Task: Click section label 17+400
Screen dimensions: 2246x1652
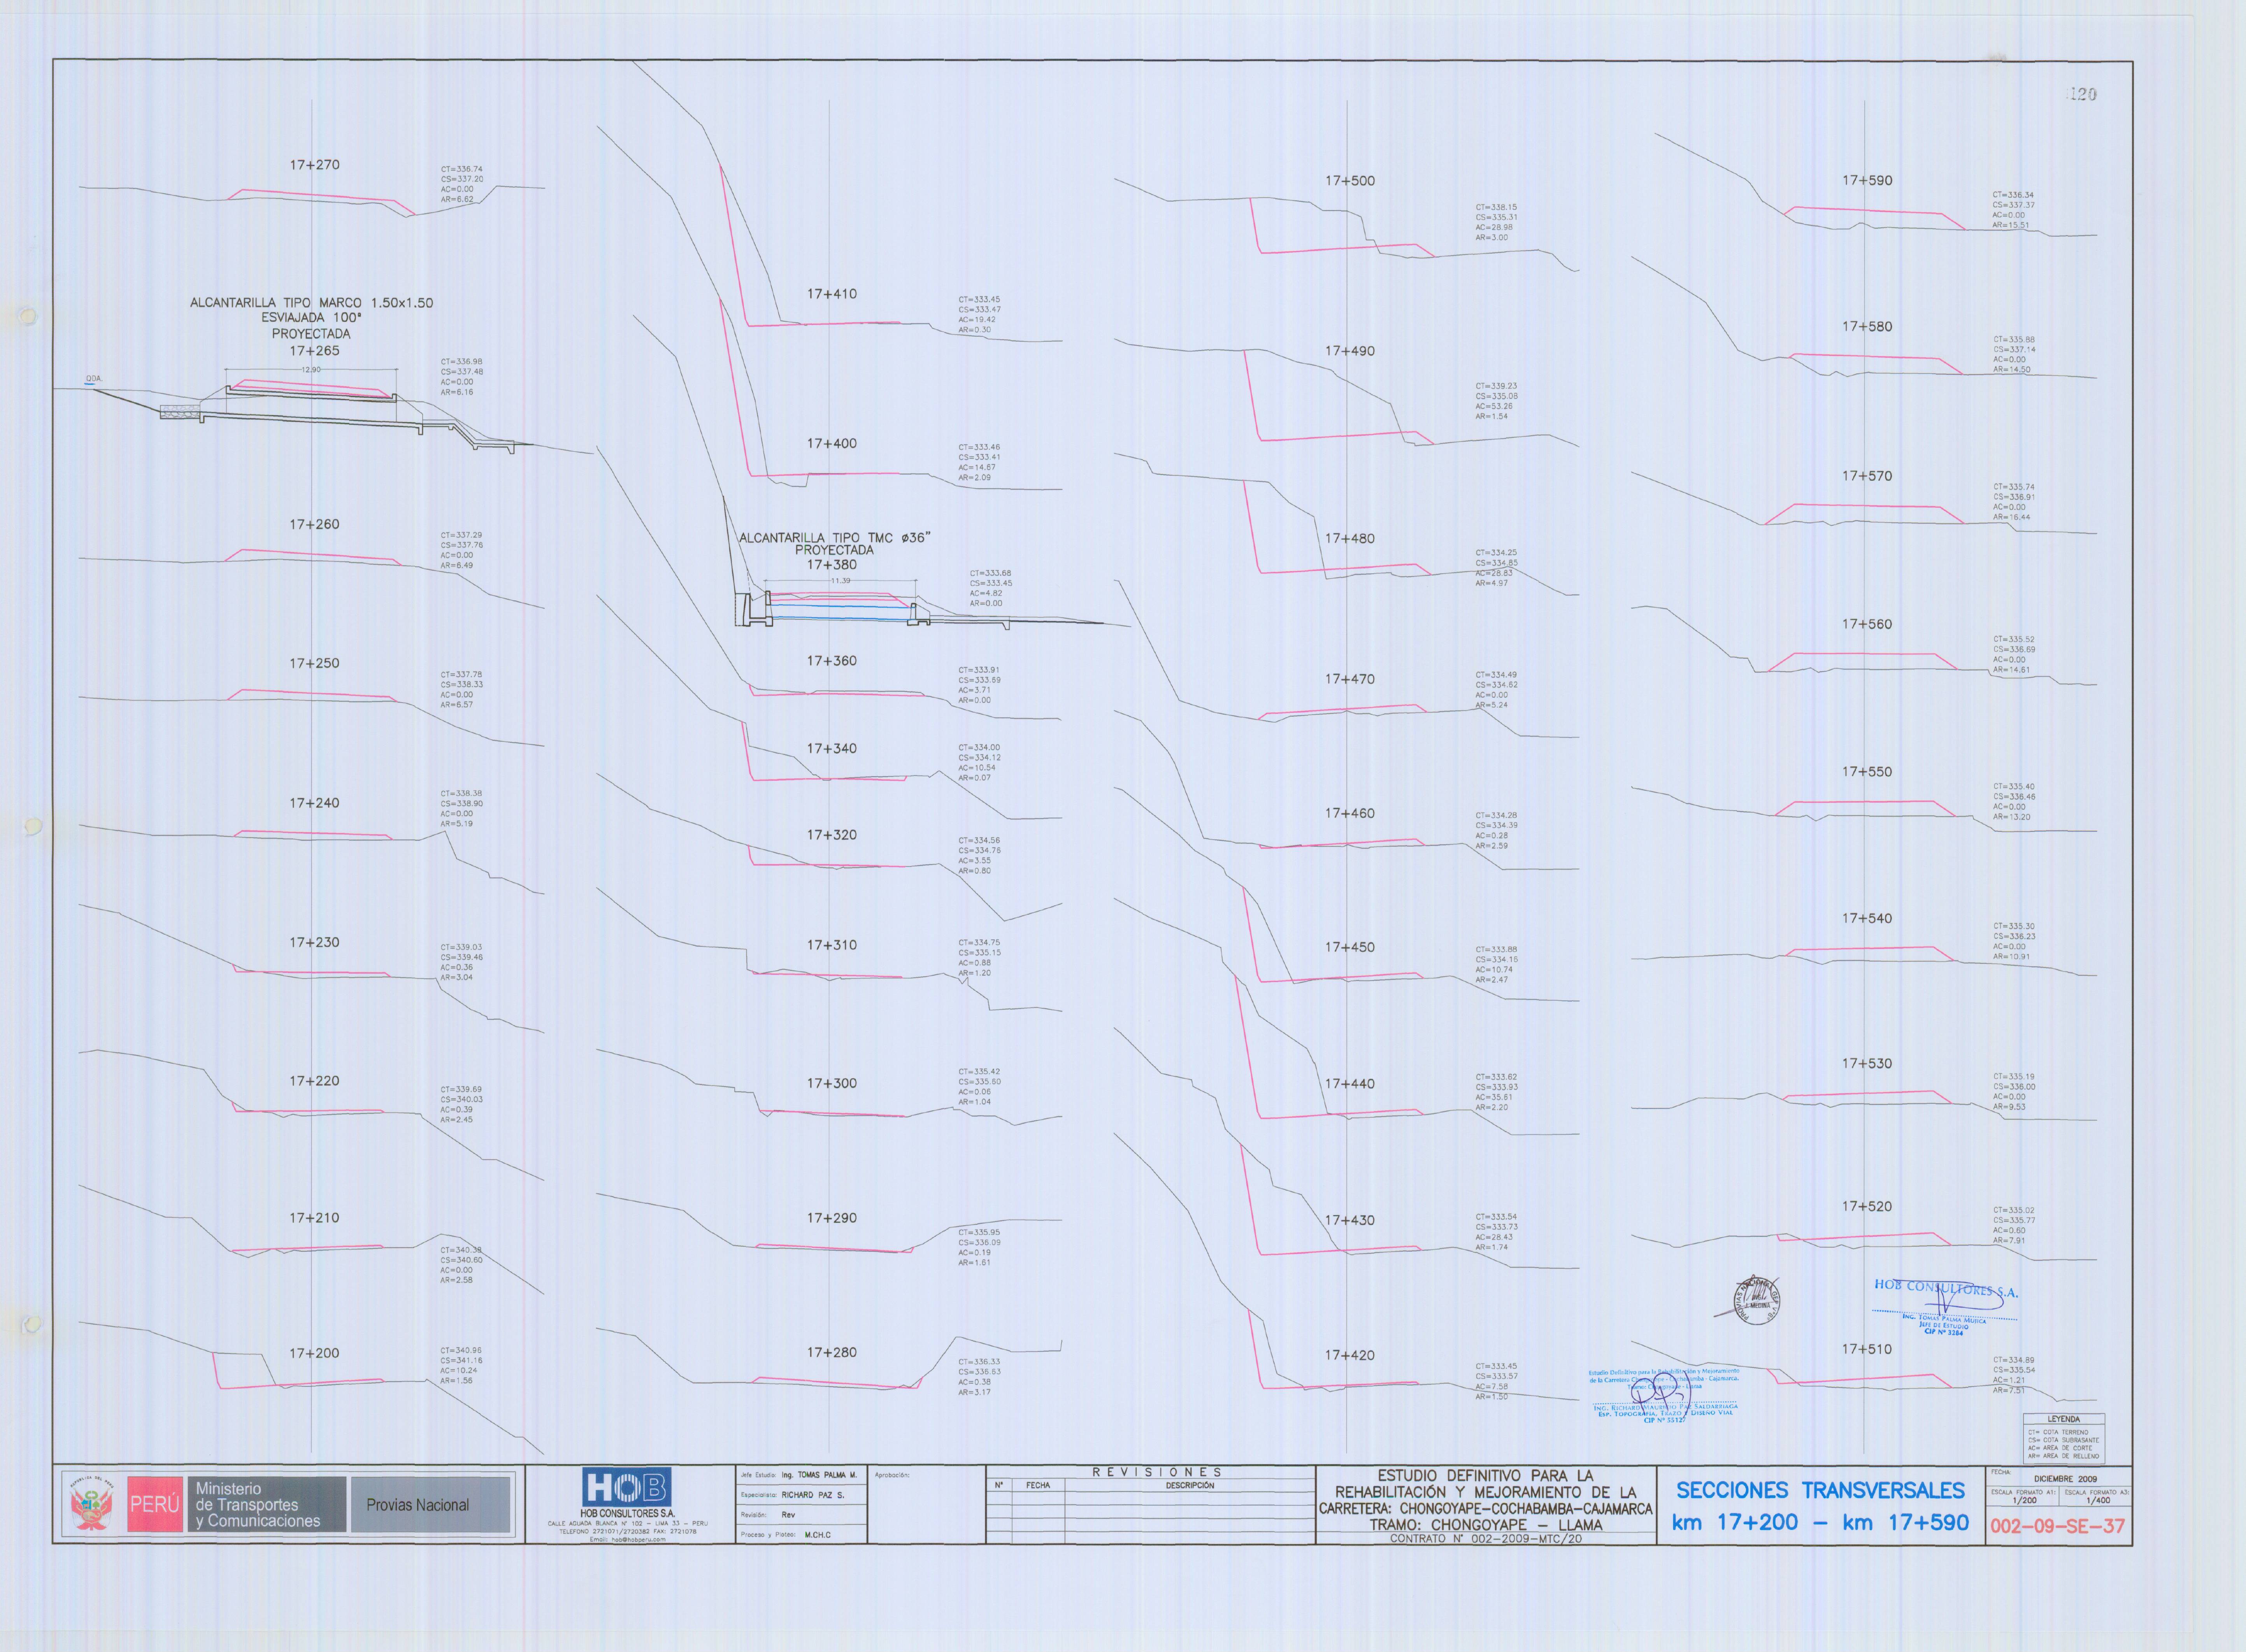Action: pyautogui.click(x=832, y=444)
